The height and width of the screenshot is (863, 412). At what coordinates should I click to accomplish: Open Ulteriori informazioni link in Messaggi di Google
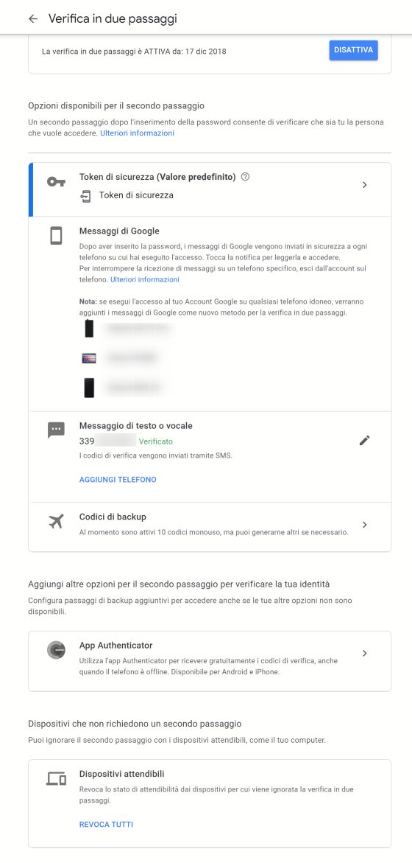click(x=144, y=279)
